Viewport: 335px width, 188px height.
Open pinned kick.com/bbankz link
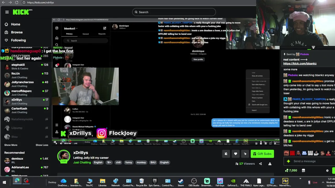(x=300, y=64)
